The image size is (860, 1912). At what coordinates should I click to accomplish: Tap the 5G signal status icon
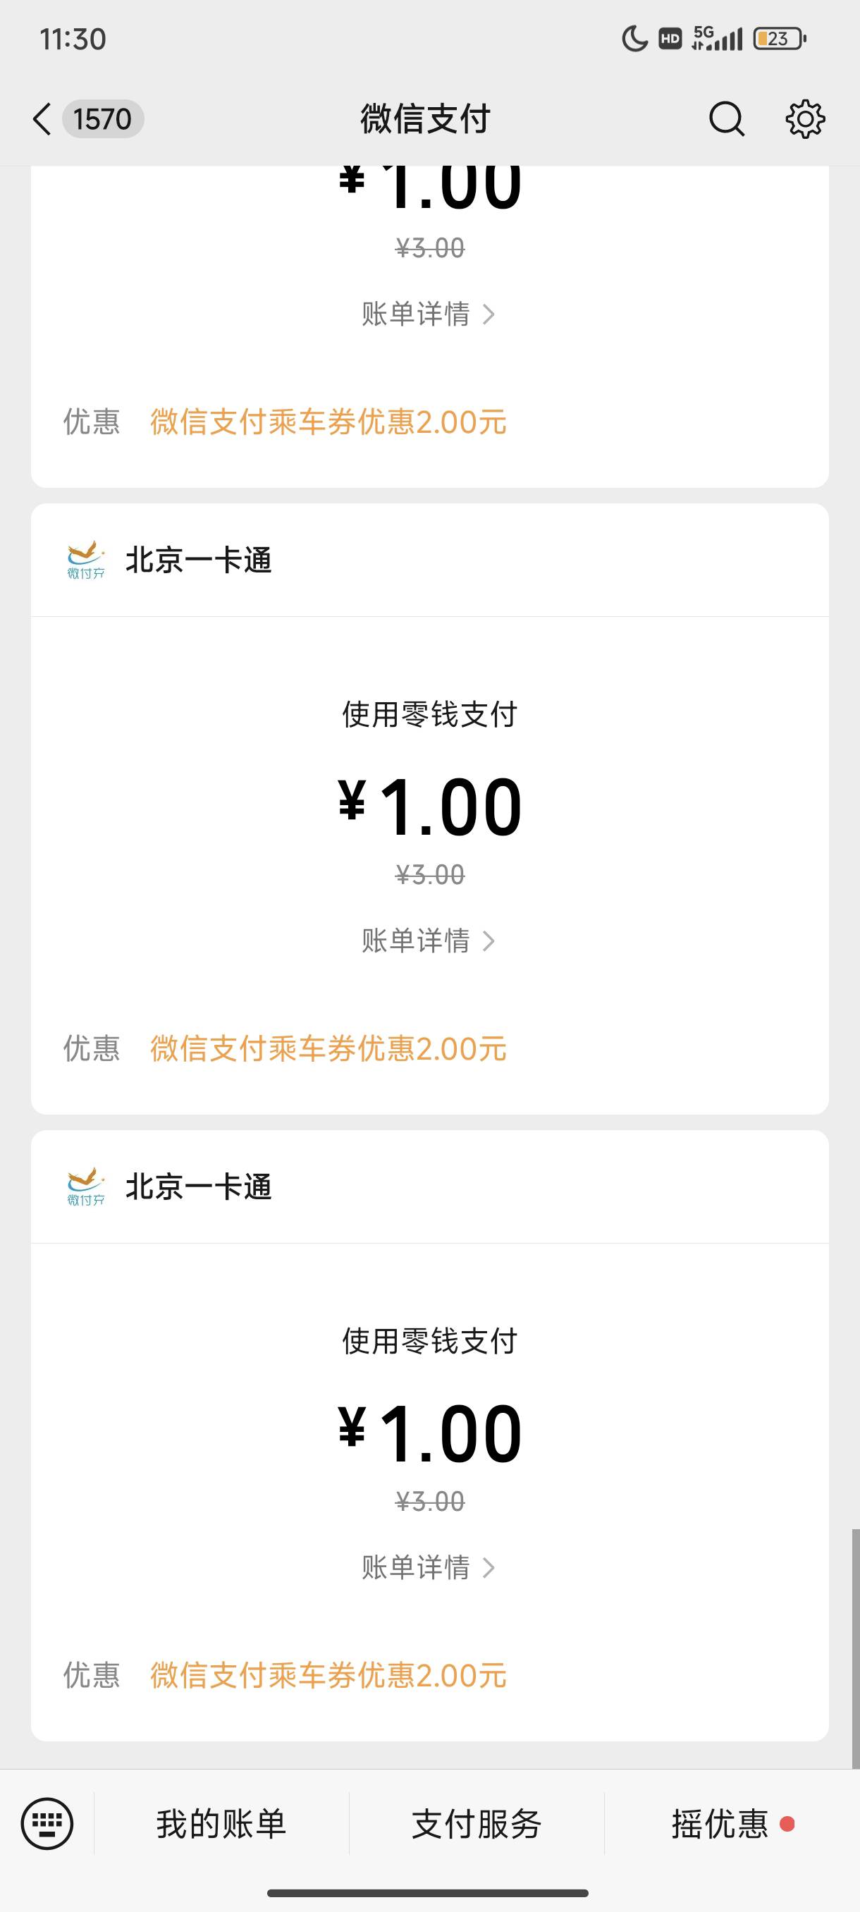point(716,39)
